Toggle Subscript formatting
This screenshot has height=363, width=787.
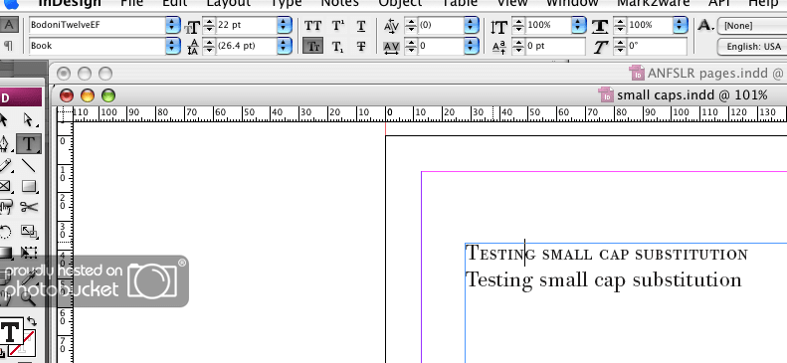coord(338,47)
